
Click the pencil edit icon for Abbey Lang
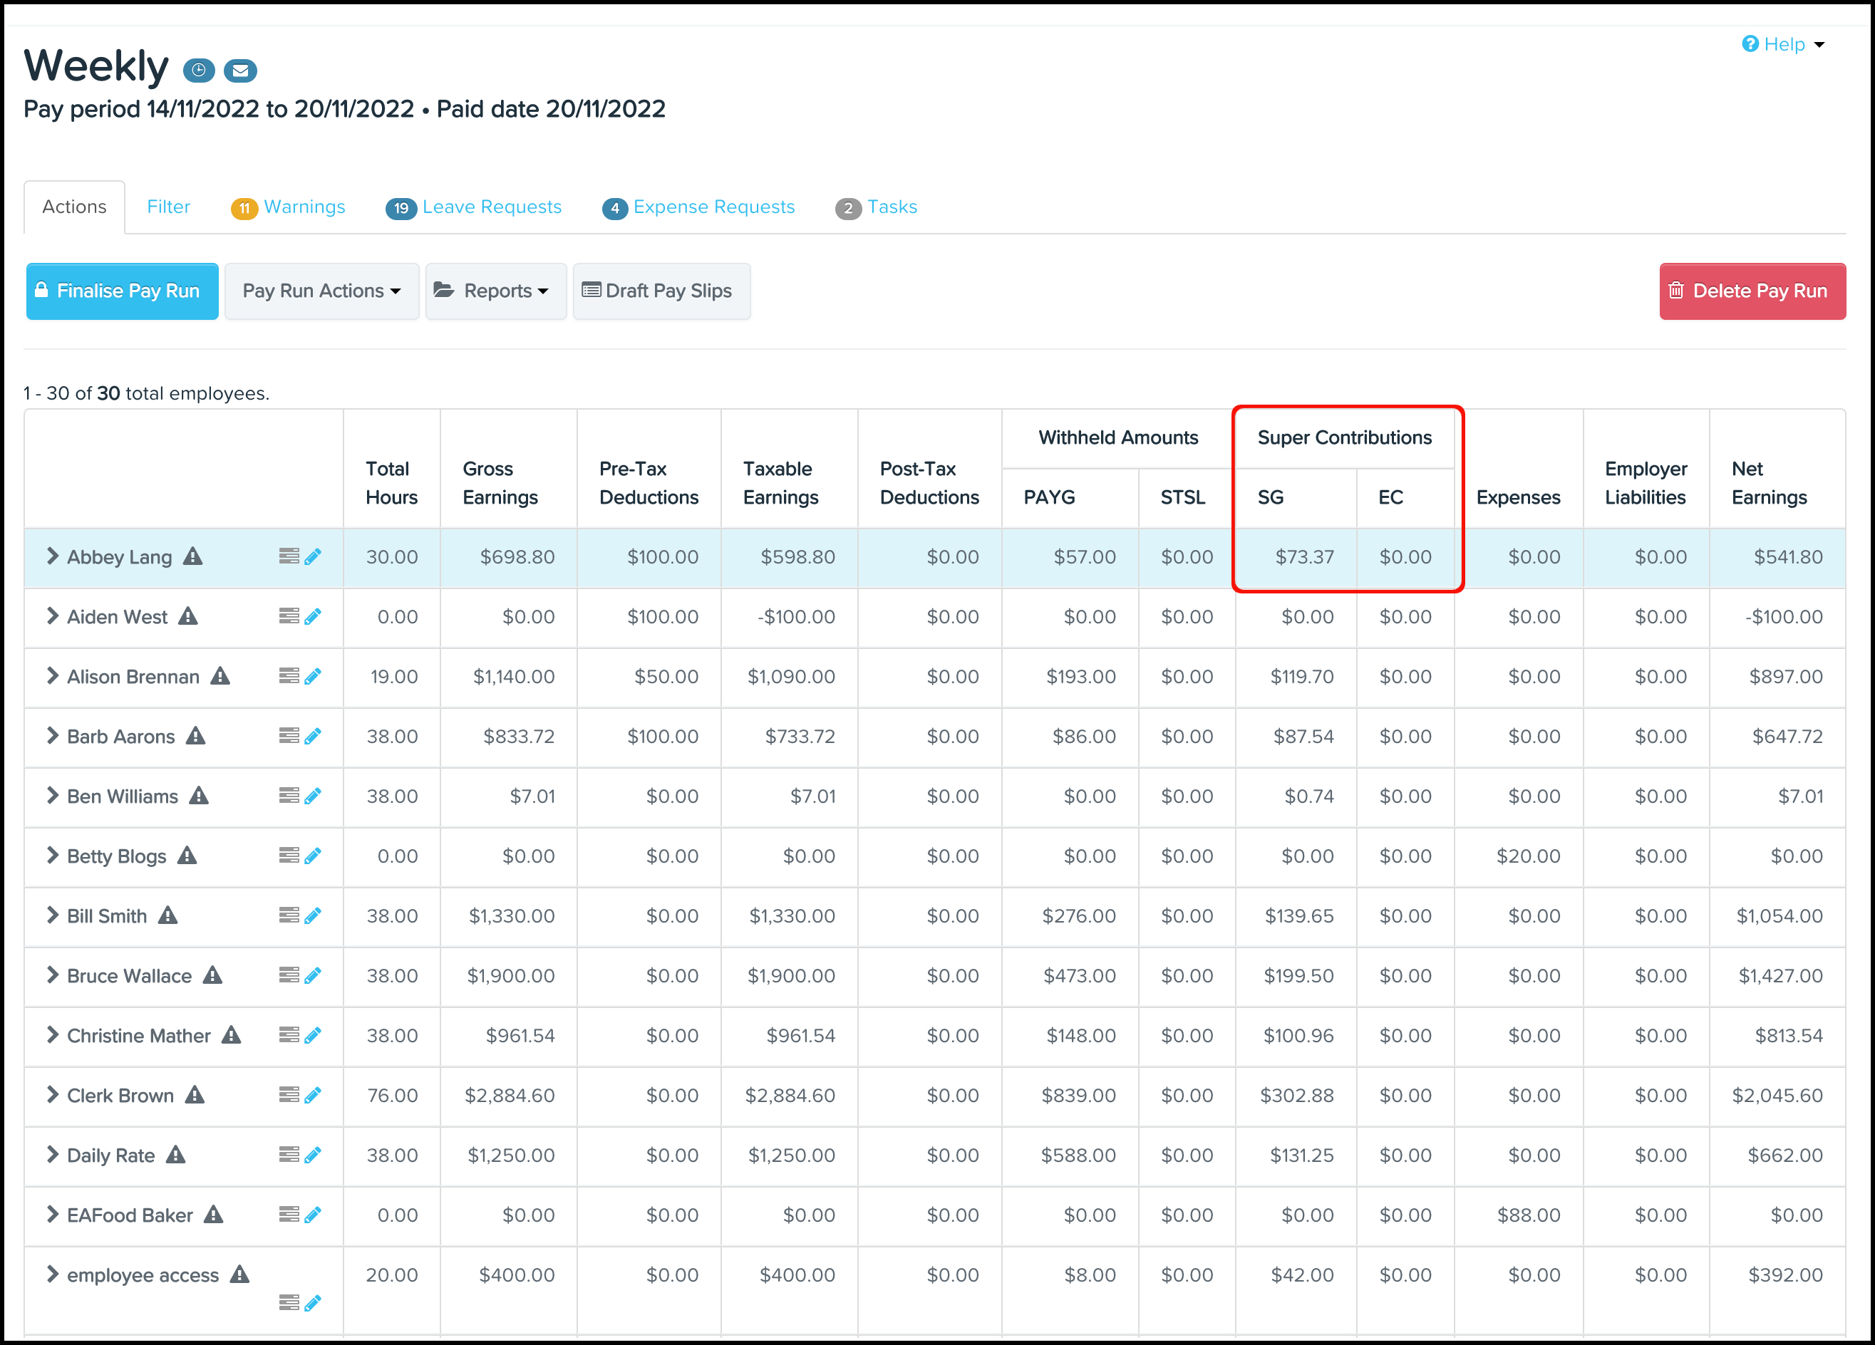click(312, 557)
